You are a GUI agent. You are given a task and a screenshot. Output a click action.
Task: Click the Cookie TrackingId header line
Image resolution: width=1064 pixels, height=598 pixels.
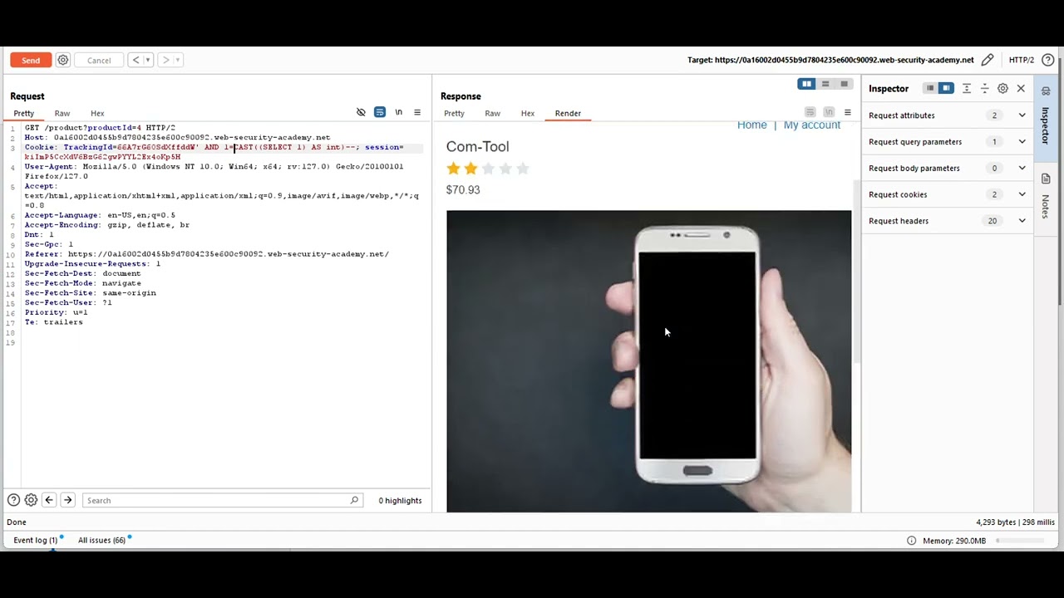tap(214, 152)
